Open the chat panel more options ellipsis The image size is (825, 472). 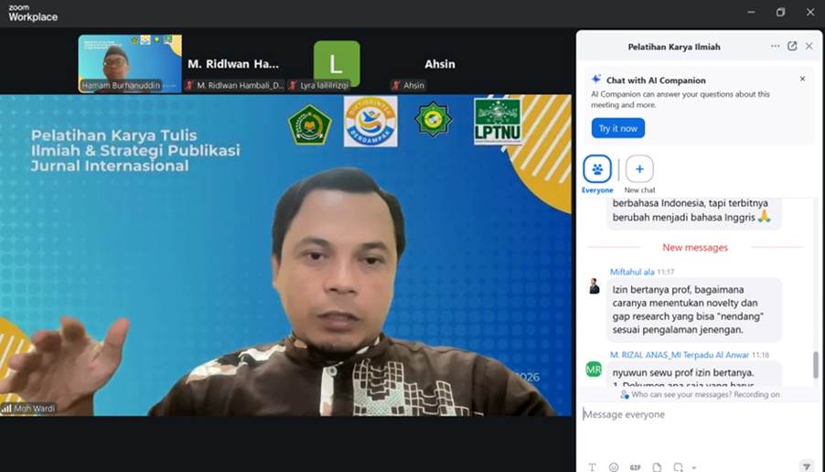coord(775,47)
